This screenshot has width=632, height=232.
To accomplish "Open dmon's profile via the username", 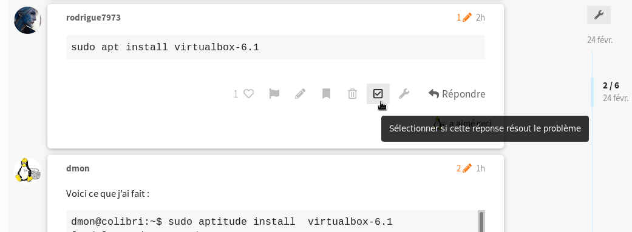I will point(78,168).
